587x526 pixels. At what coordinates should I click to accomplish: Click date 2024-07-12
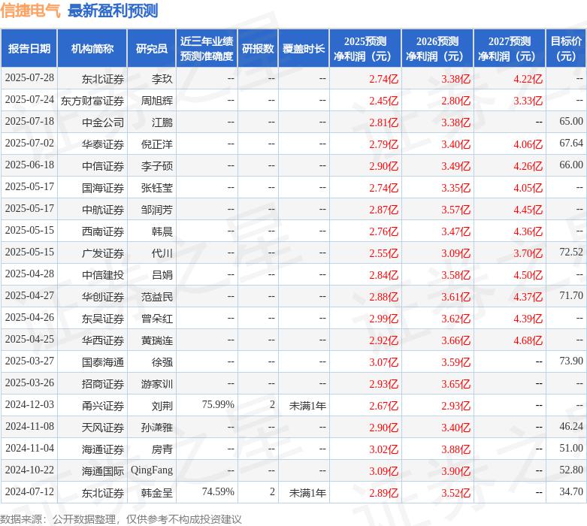tap(29, 491)
